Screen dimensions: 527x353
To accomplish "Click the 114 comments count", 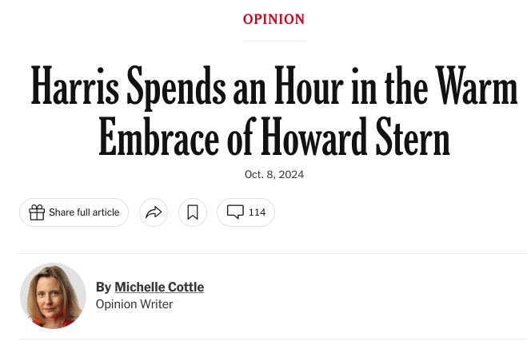I will click(258, 212).
